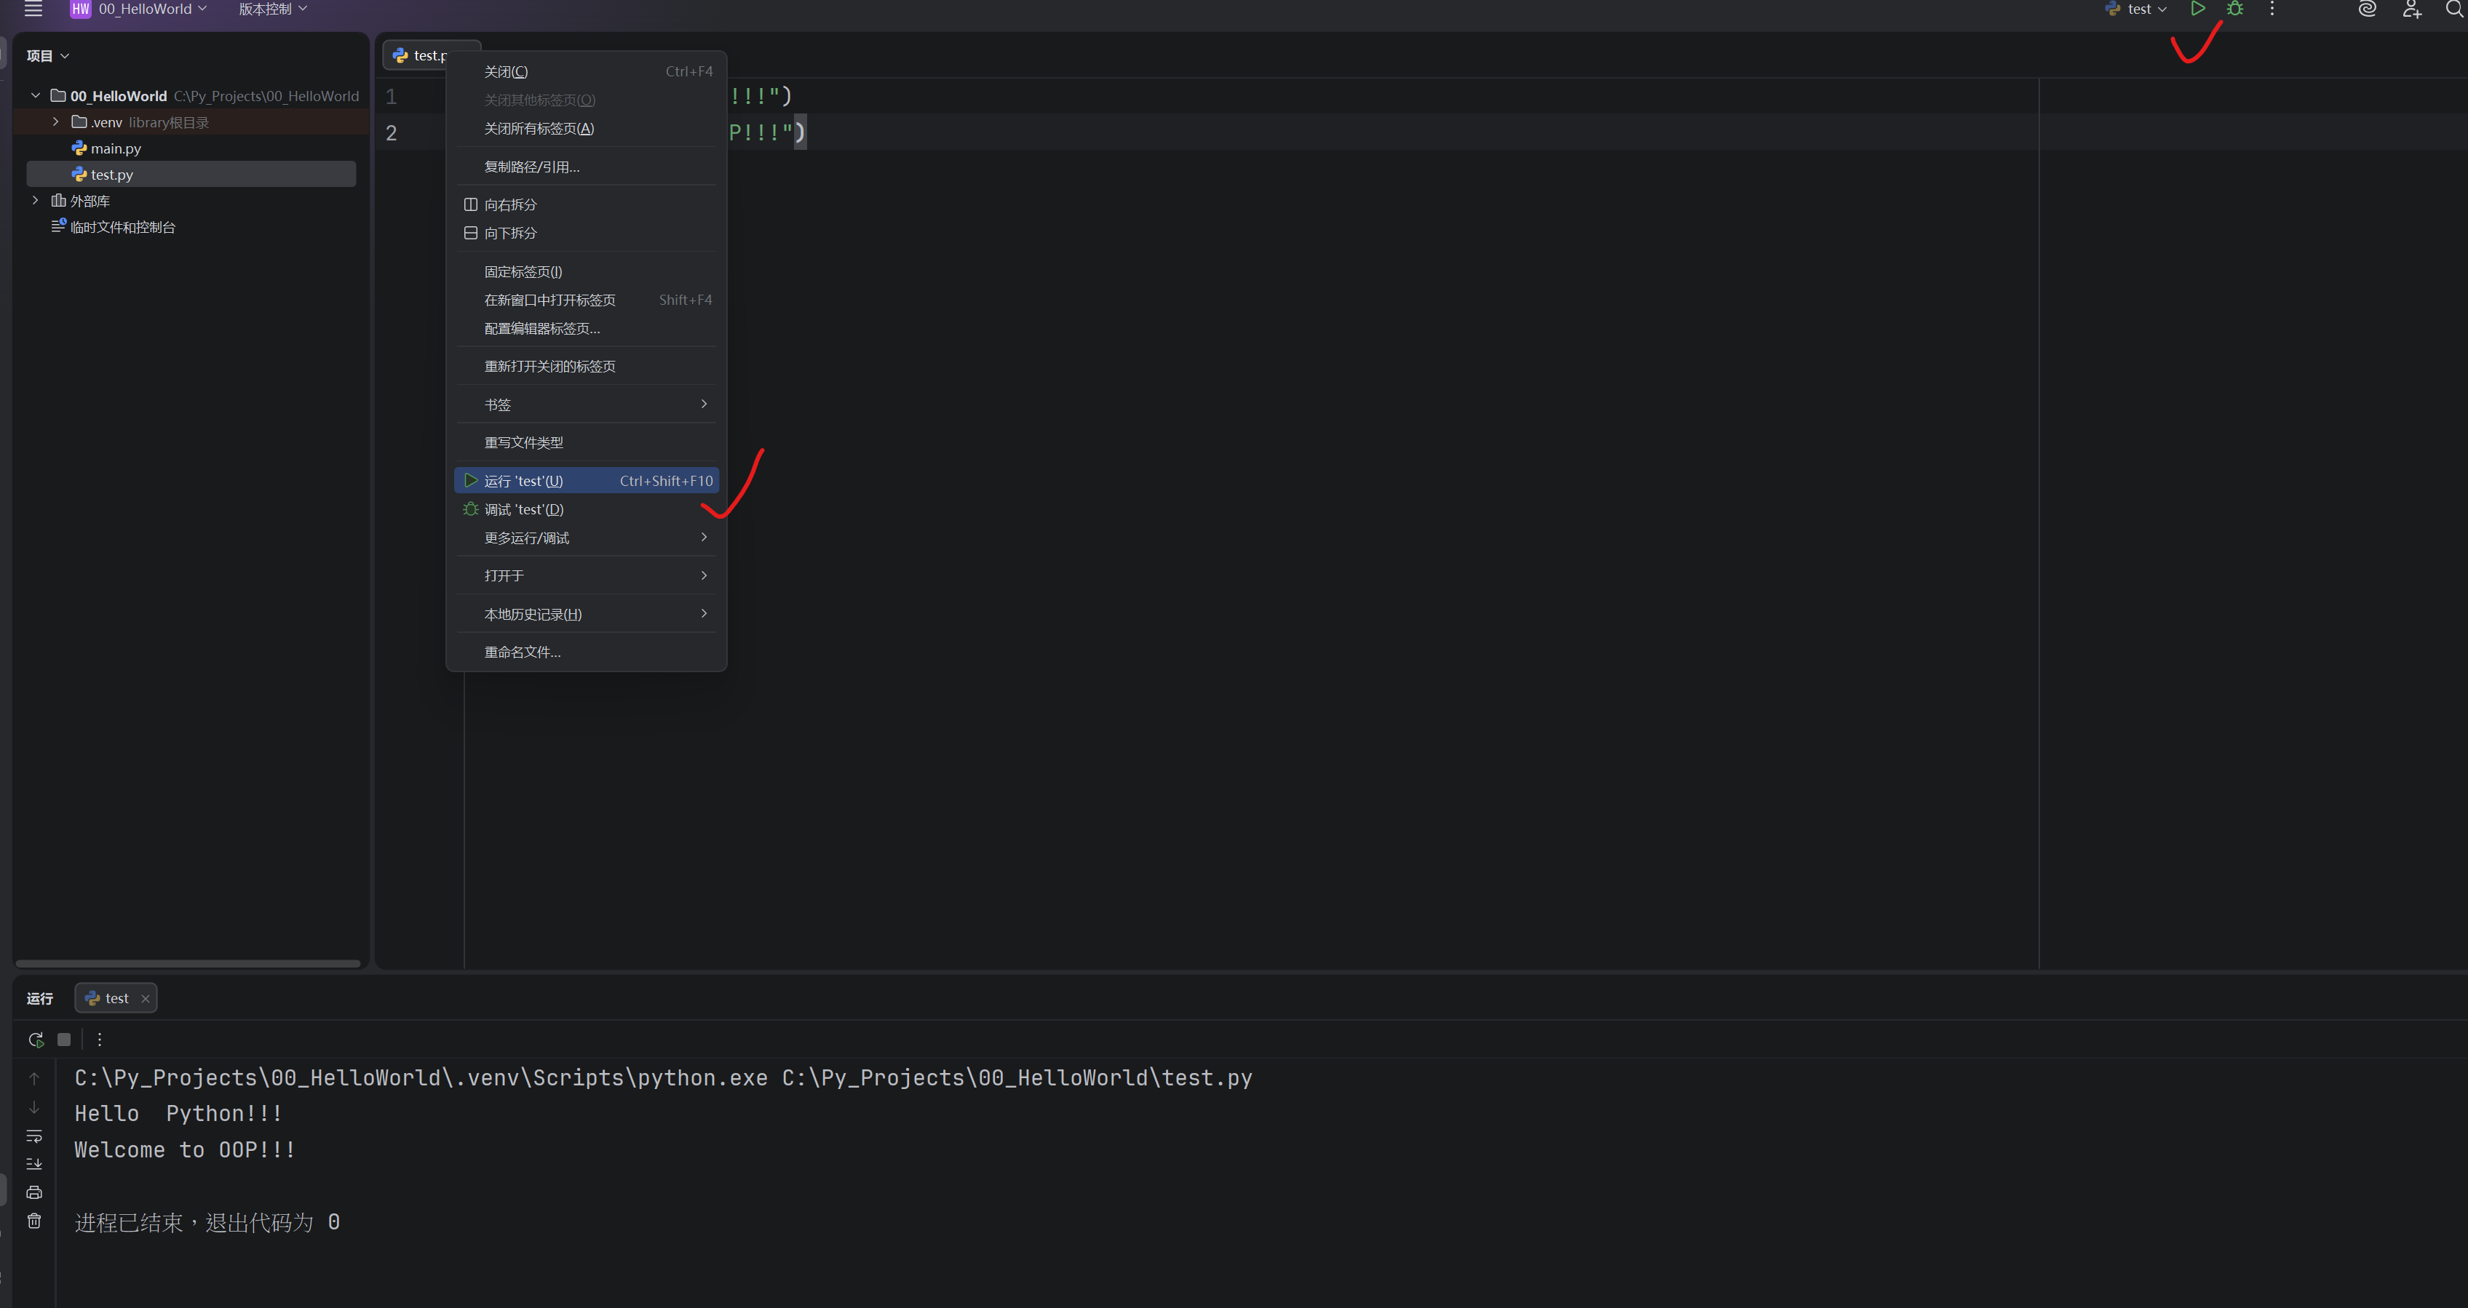This screenshot has width=2468, height=1308.
Task: Clear console output with the trash icon
Action: [34, 1221]
